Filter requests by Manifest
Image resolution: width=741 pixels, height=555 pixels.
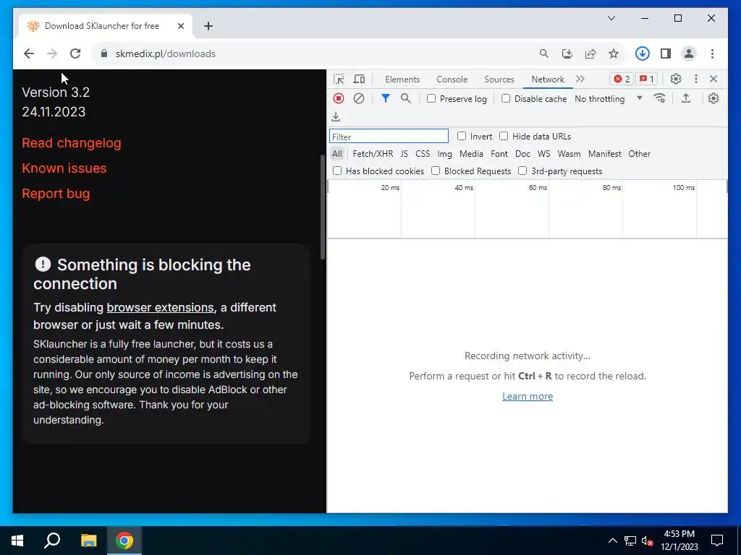[x=604, y=154]
